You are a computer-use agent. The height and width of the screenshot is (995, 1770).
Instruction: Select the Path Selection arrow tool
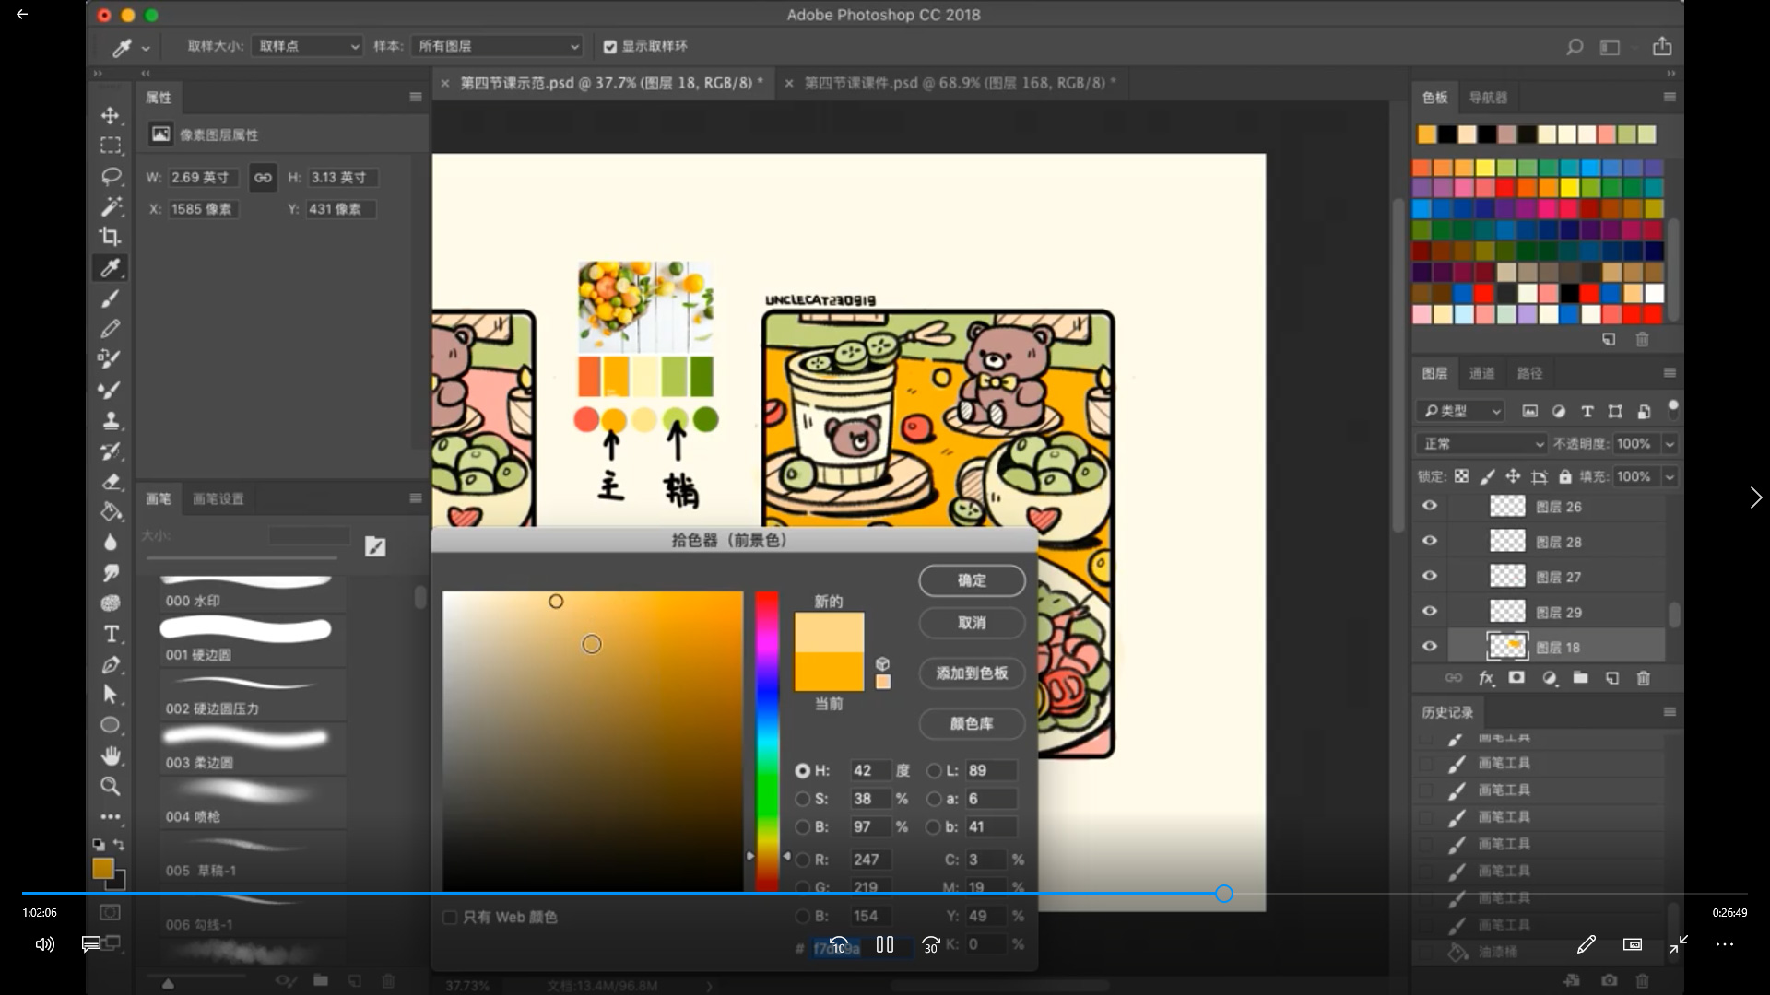pyautogui.click(x=111, y=695)
